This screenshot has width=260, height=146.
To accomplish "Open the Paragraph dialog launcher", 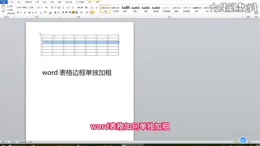I will click(98, 17).
